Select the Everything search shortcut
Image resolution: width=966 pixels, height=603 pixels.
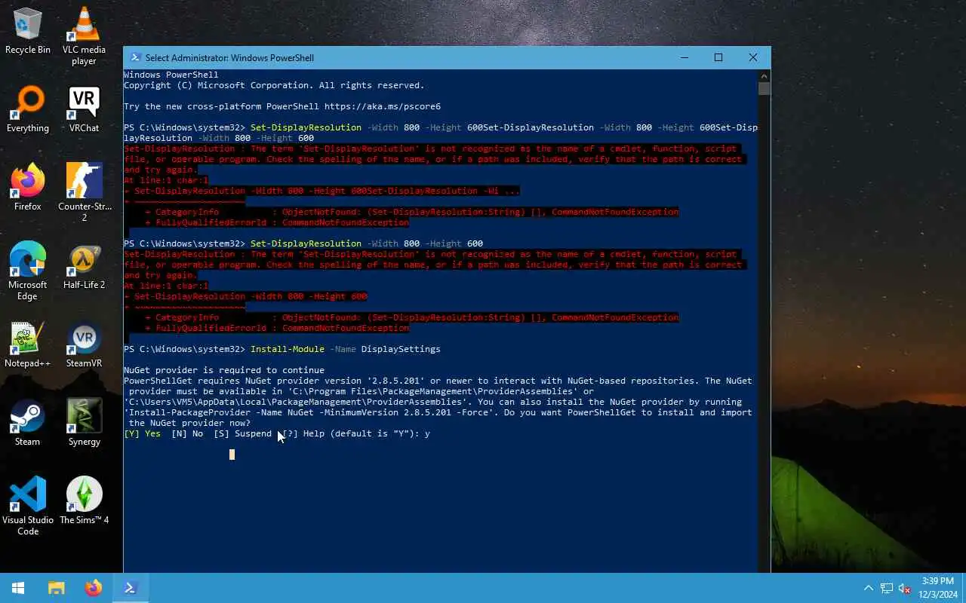28,109
